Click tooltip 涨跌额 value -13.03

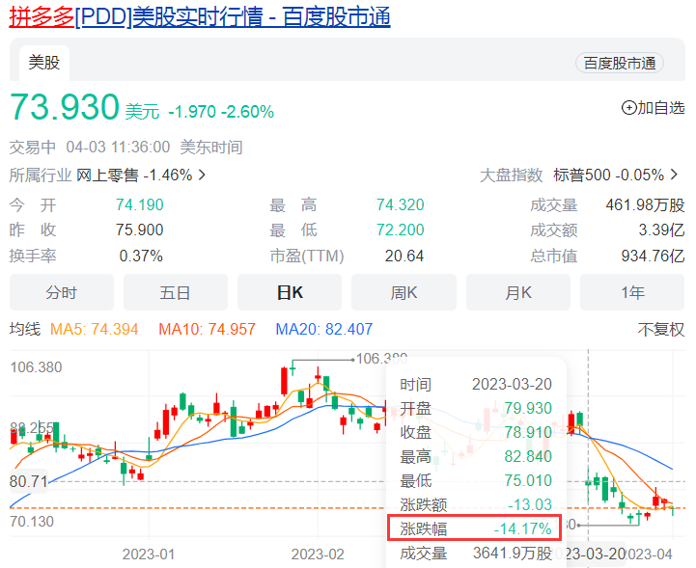(530, 504)
